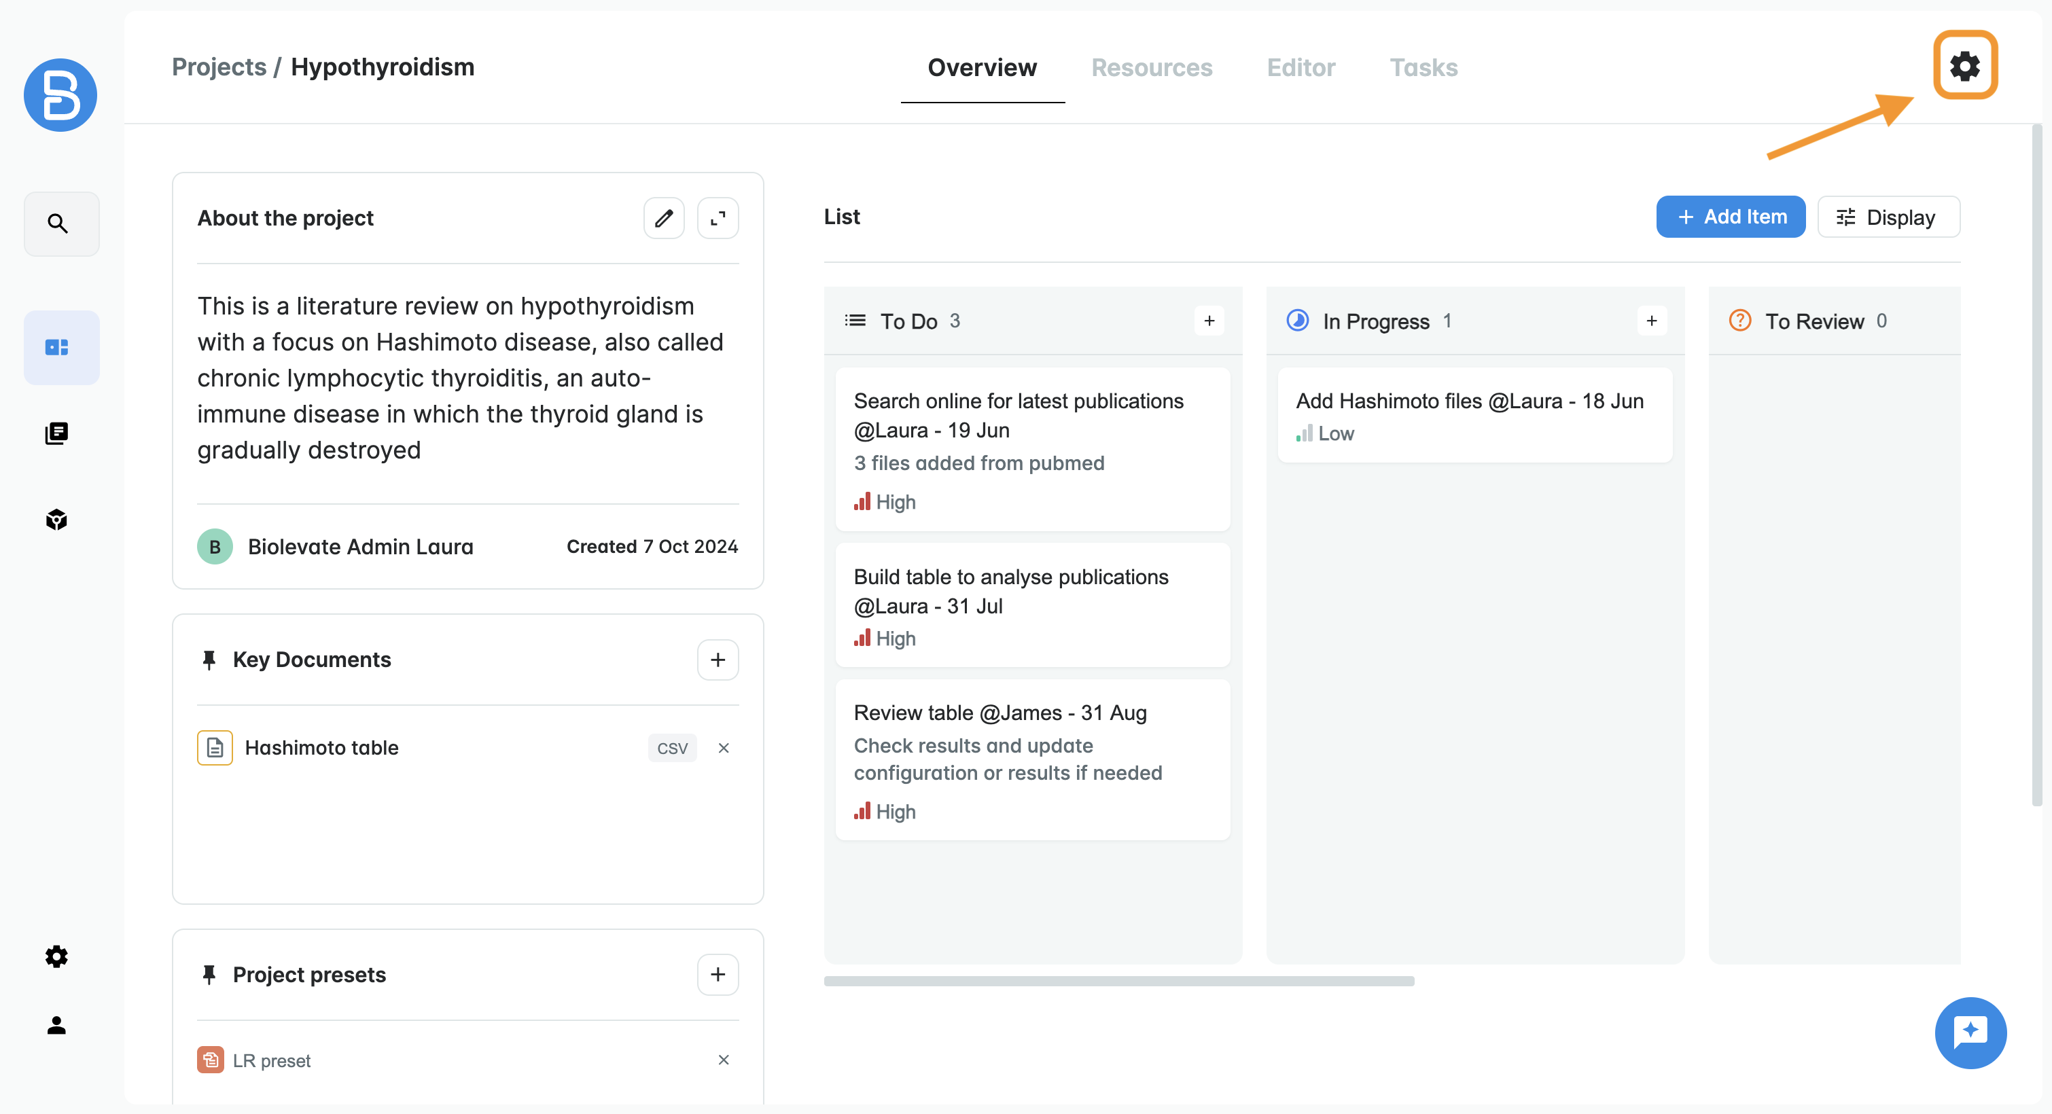Click the Biolevate logo

(x=60, y=94)
